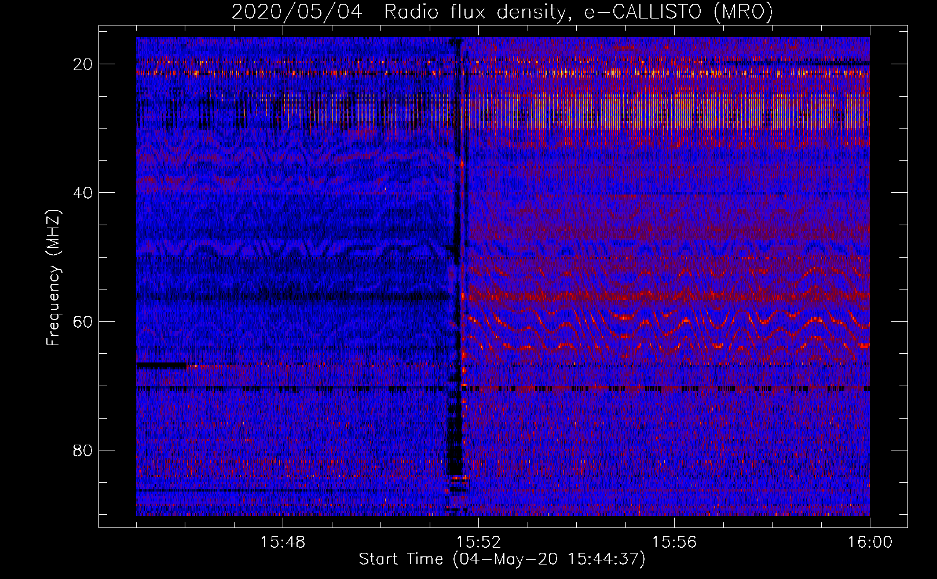
Task: Click the 15:48 time tick label
Action: pyautogui.click(x=283, y=543)
